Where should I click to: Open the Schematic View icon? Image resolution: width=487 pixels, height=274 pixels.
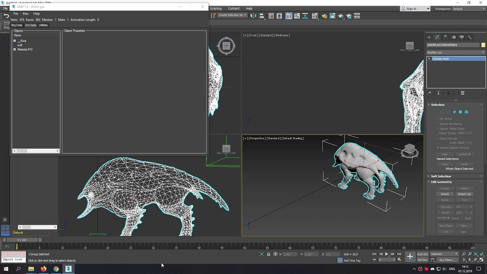coord(305,16)
